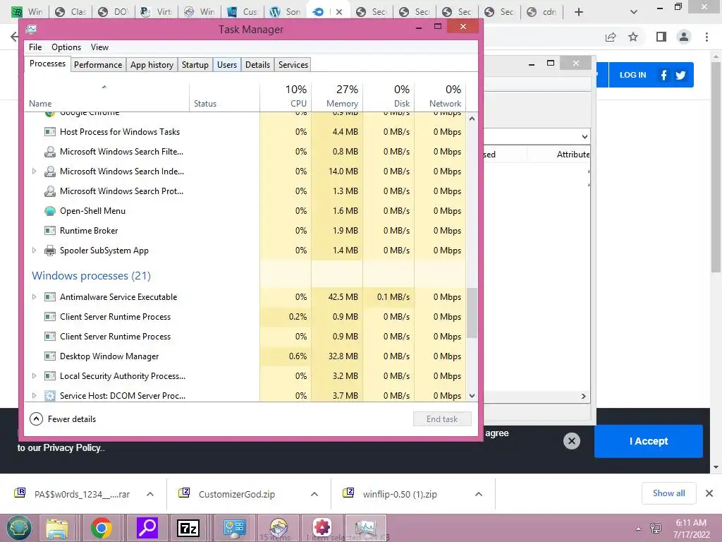Image resolution: width=722 pixels, height=542 pixels.
Task: Sort processes by Disk column
Action: click(x=389, y=97)
